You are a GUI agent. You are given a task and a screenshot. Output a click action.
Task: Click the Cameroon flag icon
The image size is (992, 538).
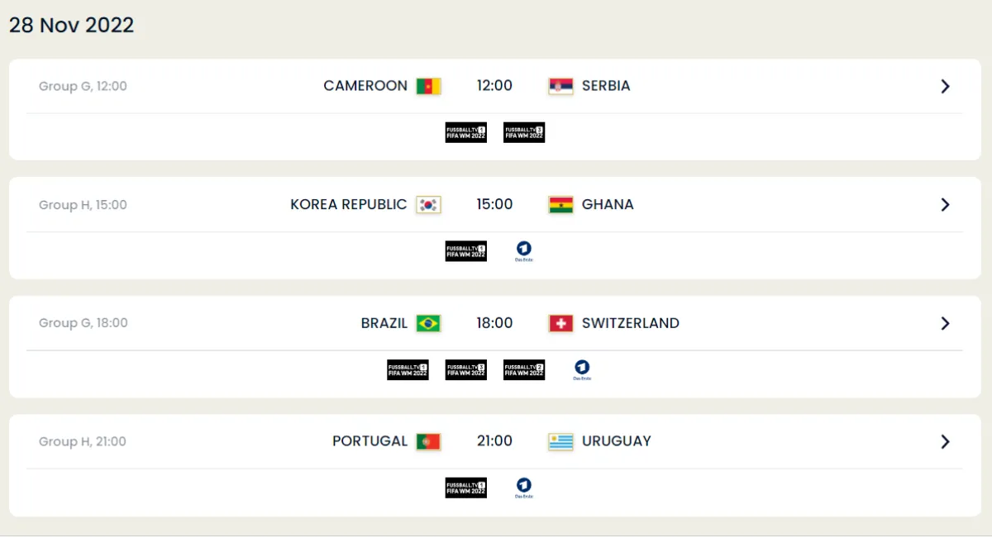(428, 86)
